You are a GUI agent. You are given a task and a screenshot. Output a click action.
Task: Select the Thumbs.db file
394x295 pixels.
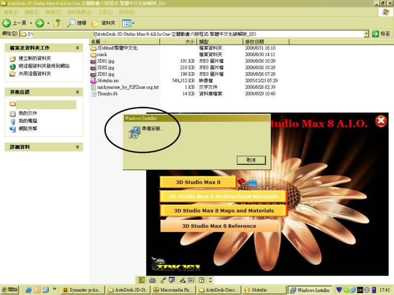pos(104,93)
